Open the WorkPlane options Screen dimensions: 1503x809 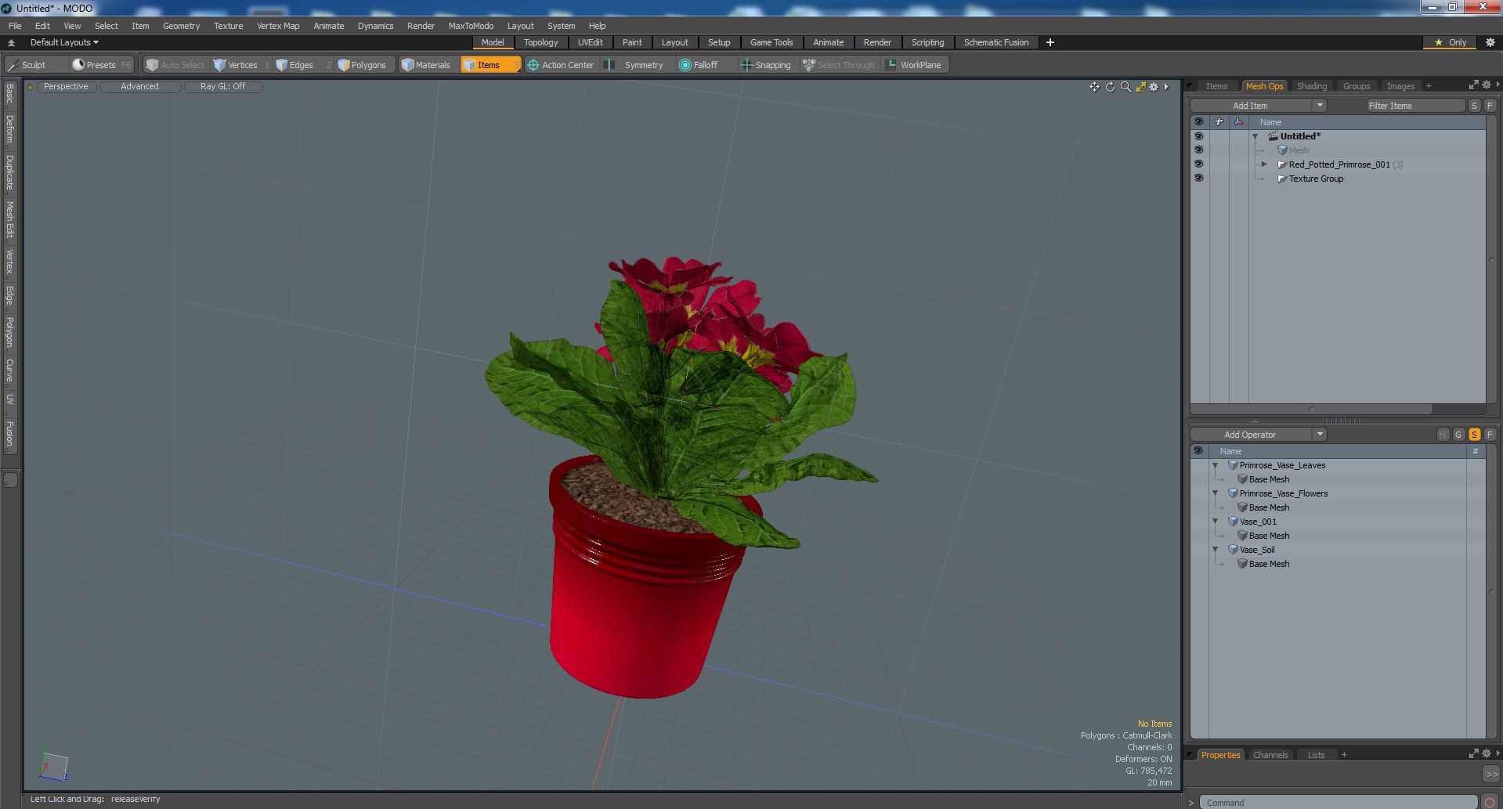(x=914, y=65)
